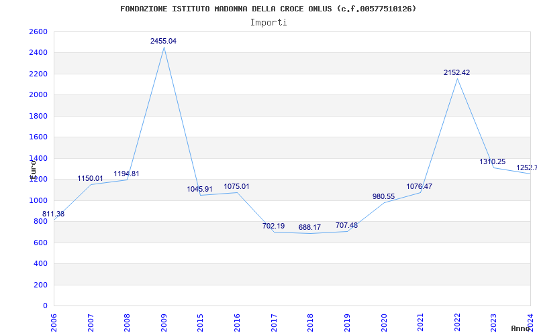Click the 600 y-axis tick label
This screenshot has width=537, height=335.
(x=40, y=243)
